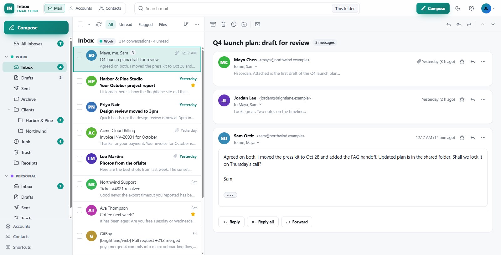This screenshot has height=255, width=501.
Task: Click the sidebar Compose button
Action: pos(36,28)
